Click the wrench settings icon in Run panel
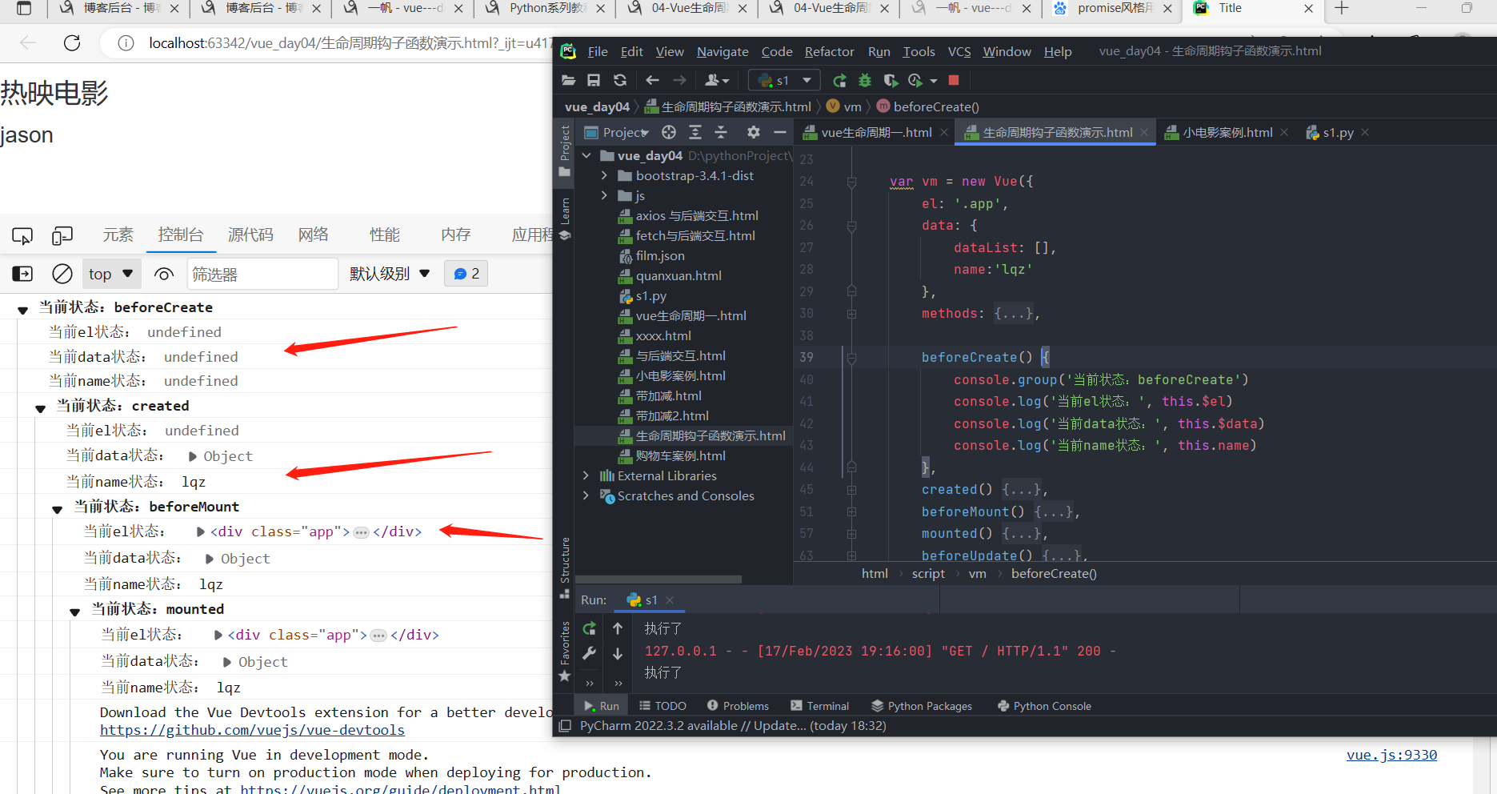The width and height of the screenshot is (1497, 794). pyautogui.click(x=590, y=653)
